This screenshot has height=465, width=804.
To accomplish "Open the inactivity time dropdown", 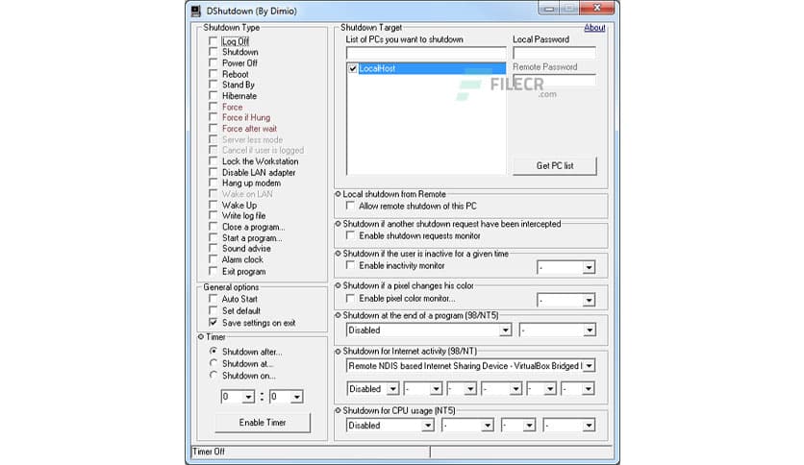I will 589,267.
